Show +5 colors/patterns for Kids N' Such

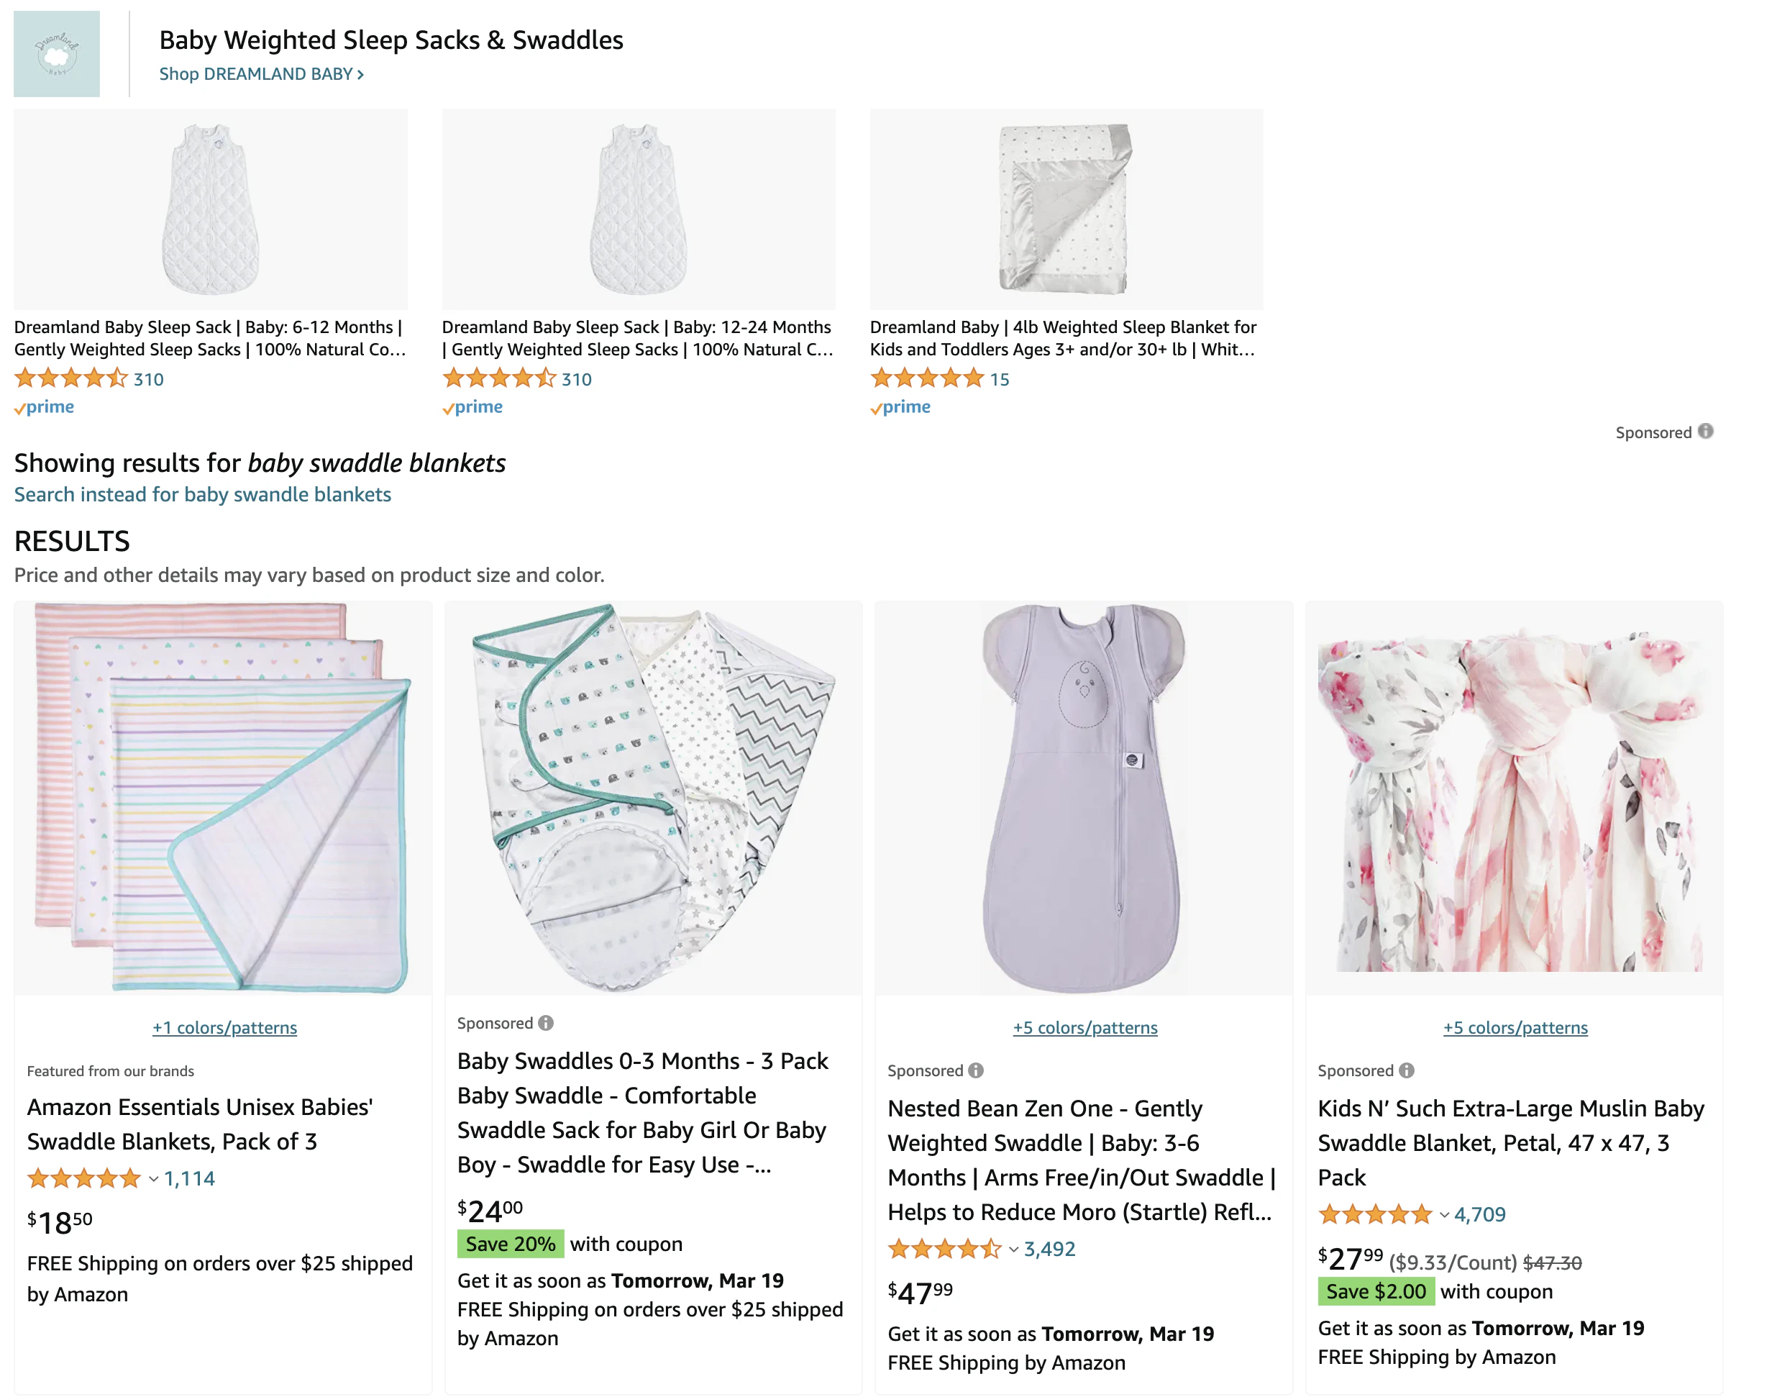point(1515,1027)
